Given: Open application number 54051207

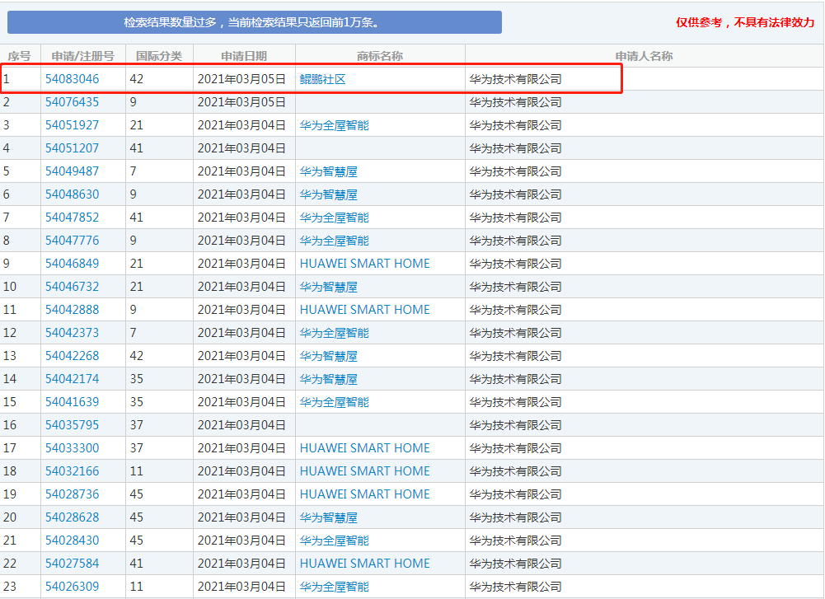Looking at the screenshot, I should pyautogui.click(x=72, y=148).
